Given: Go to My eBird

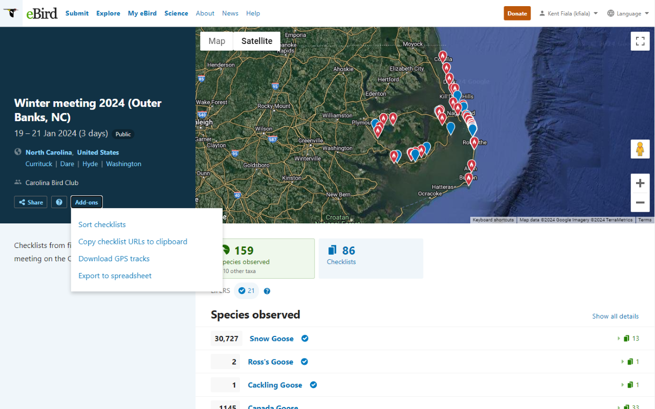Looking at the screenshot, I should click(x=142, y=13).
